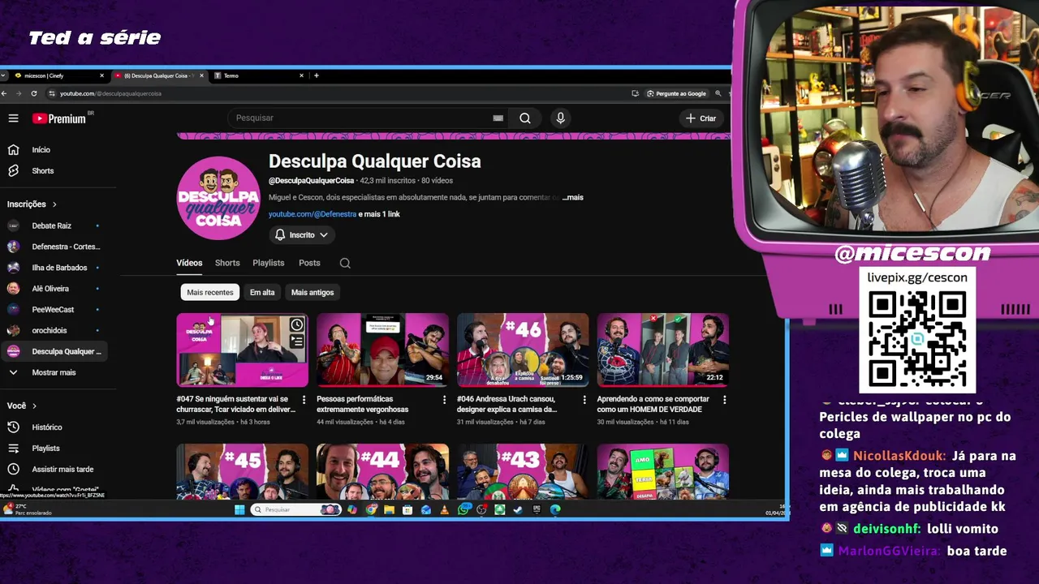
Task: Reload the browser page
Action: (33, 93)
